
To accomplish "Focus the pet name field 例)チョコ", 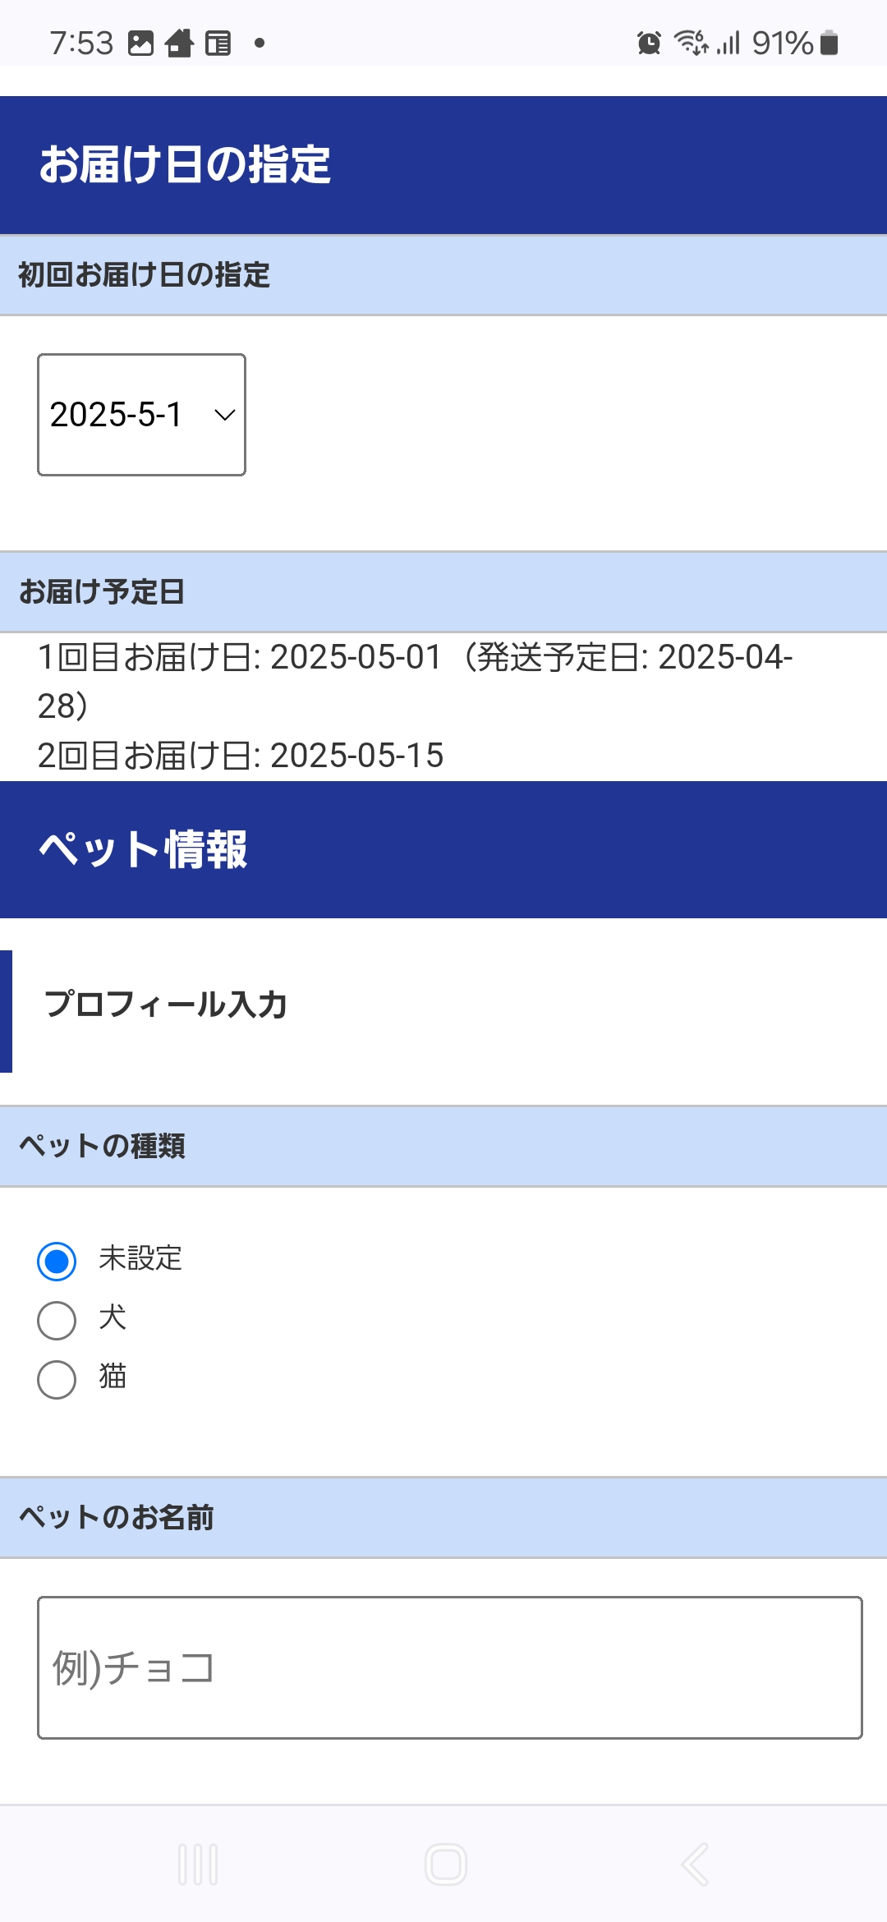I will (x=450, y=1667).
